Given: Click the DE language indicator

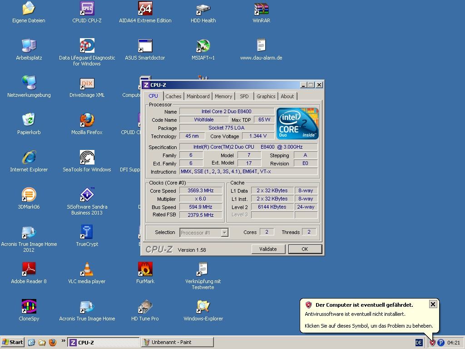Looking at the screenshot, I should [419, 343].
